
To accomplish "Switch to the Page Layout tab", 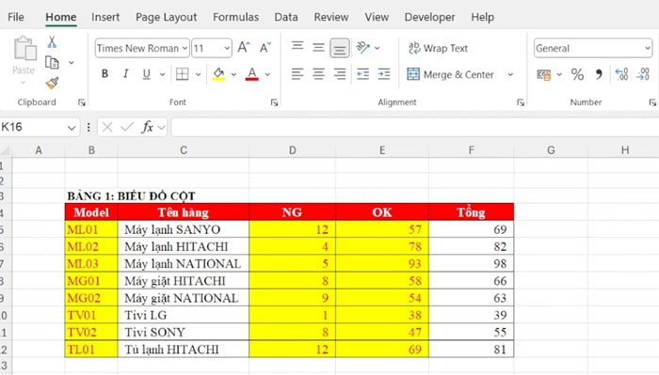I will (166, 17).
